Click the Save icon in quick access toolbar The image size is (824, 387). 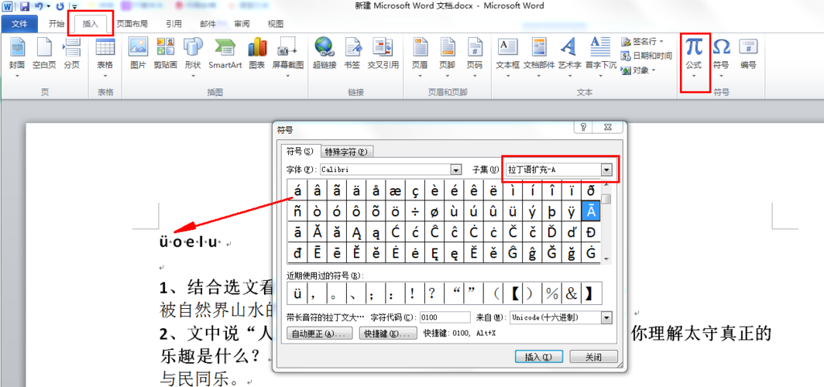tap(25, 6)
